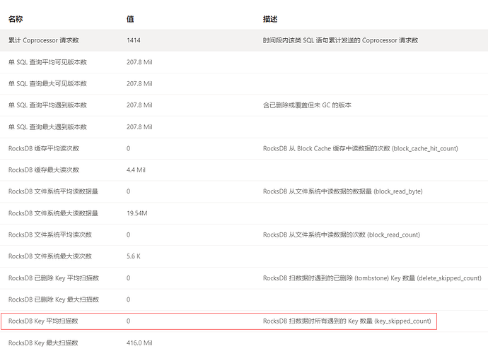Screen dimensions: 488x351
Task: Select RocksDB 已删除 Key 最大扫描数 name cell
Action: 54,299
